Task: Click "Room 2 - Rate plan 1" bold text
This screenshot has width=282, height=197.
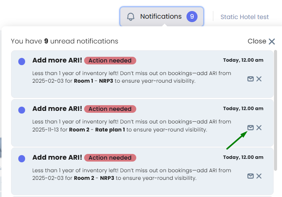Action: (x=97, y=130)
